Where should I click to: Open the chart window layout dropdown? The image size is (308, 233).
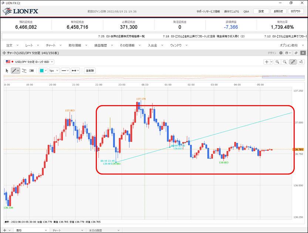288,53
